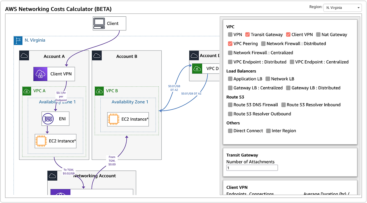
Task: Click the VPC D node label
Action: point(212,69)
